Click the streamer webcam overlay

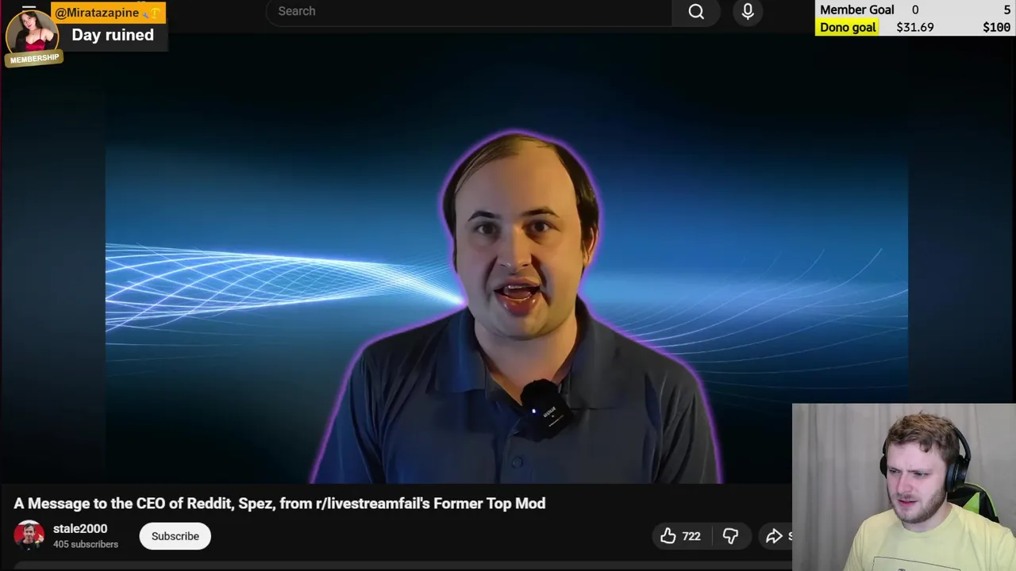[904, 488]
